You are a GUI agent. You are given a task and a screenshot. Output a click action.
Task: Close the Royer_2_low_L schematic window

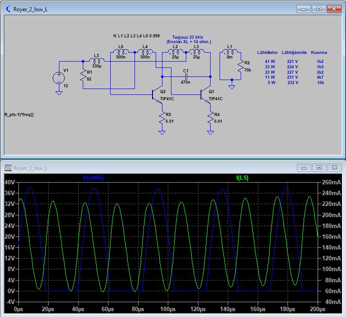tap(334, 9)
